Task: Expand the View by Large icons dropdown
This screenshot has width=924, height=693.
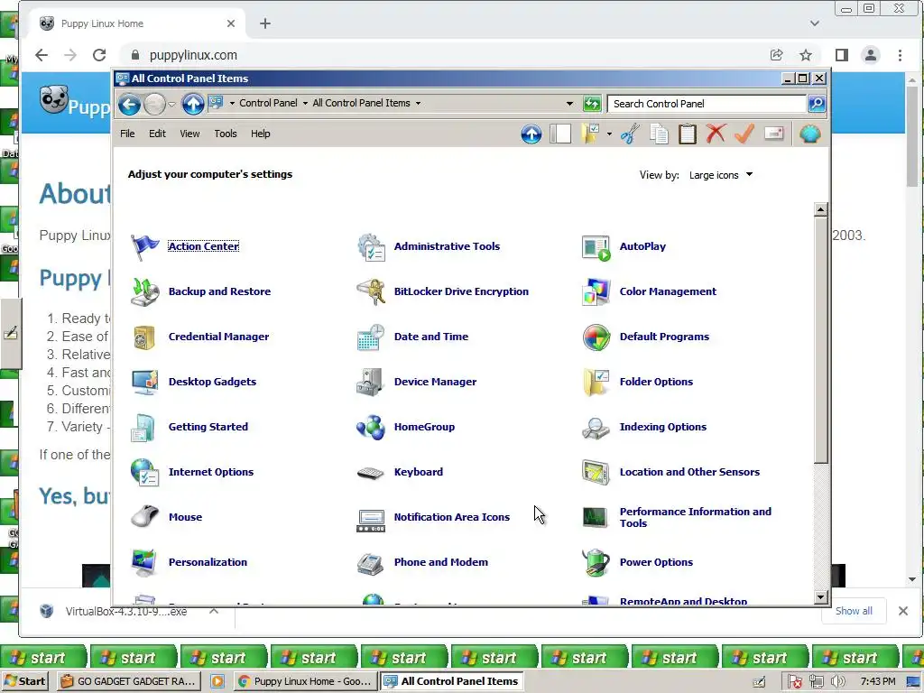Action: 722,175
